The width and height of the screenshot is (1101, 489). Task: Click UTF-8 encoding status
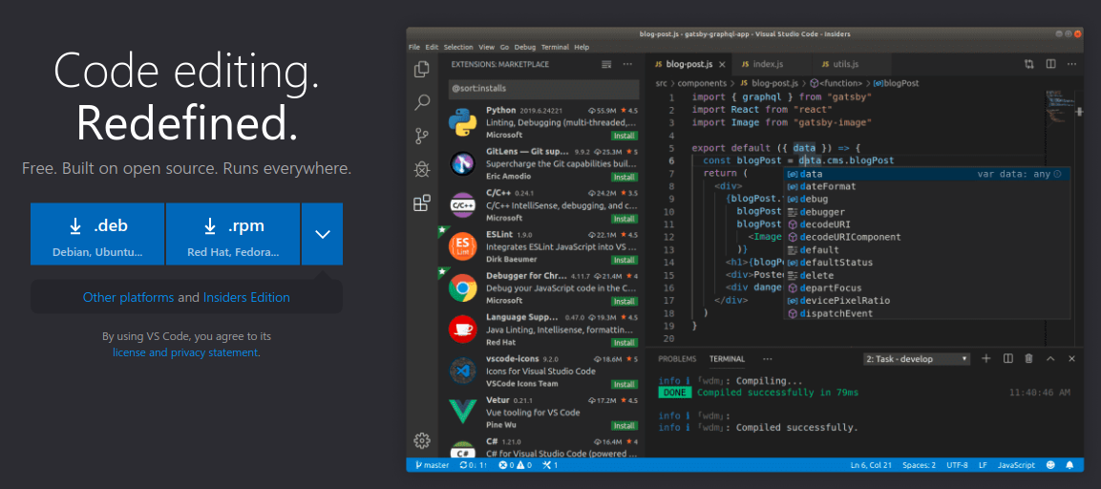pos(957,465)
